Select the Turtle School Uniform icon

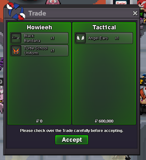pyautogui.click(x=16, y=51)
